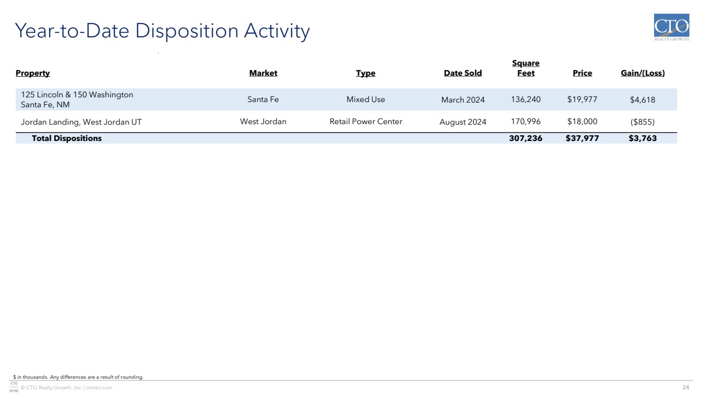Click the Jordan Landing, West Jordan UT entry
Viewport: 702px width, 394px height.
(81, 122)
